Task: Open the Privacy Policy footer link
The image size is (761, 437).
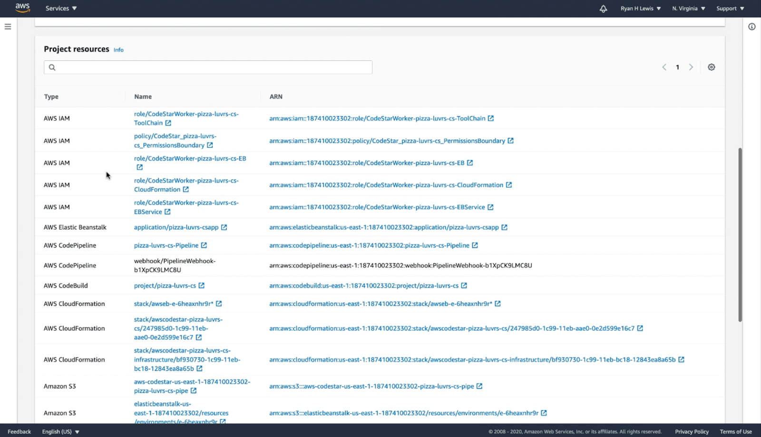Action: point(692,432)
